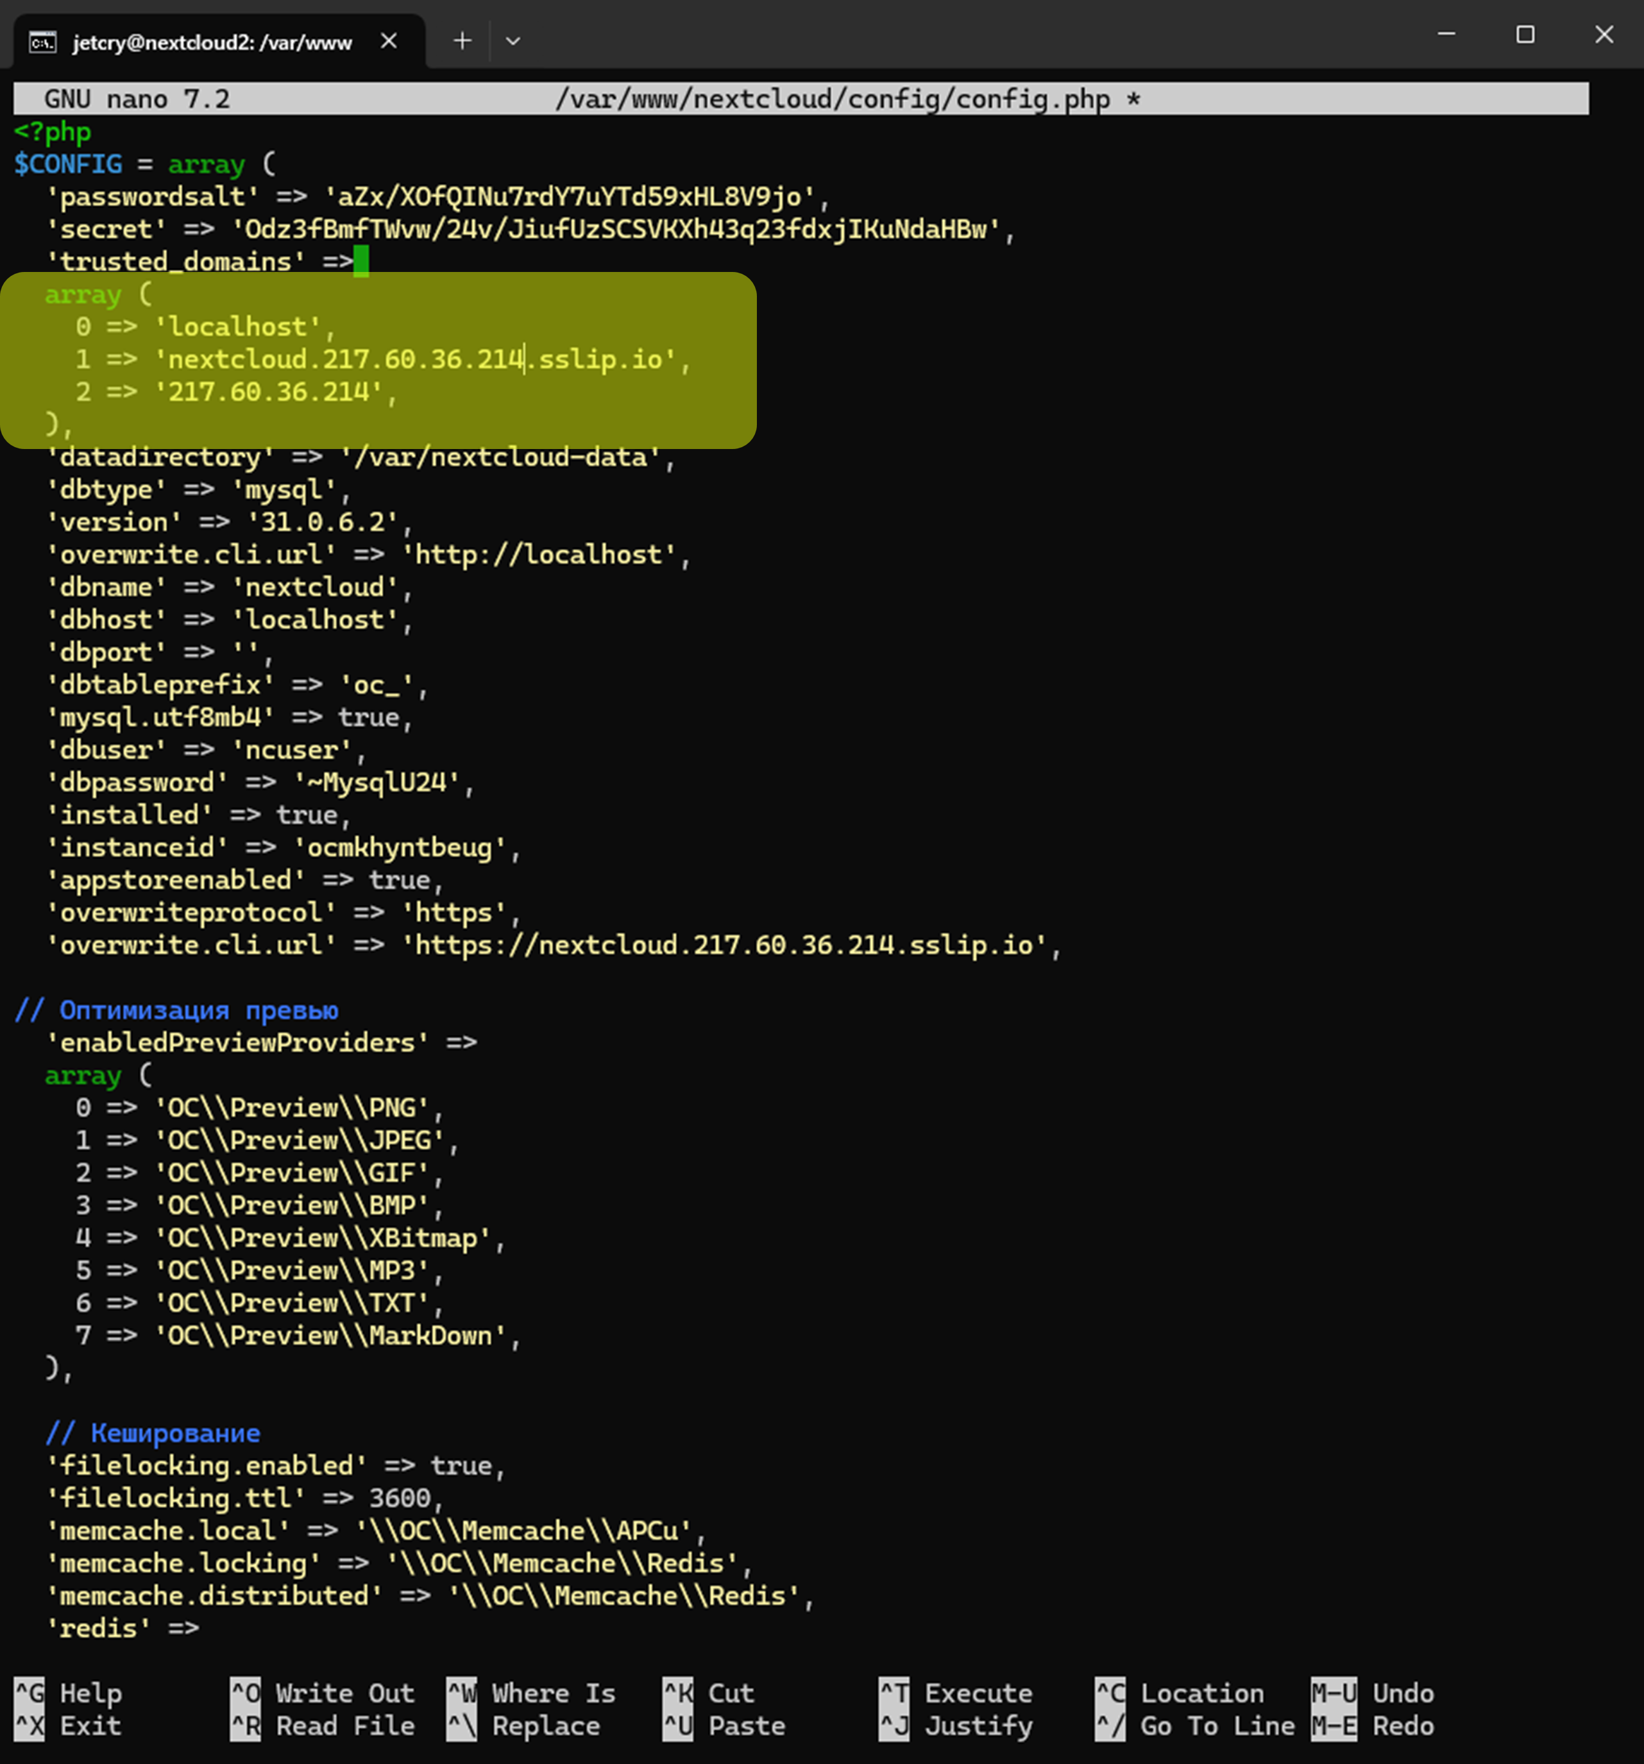Image resolution: width=1644 pixels, height=1764 pixels.
Task: Click the 'version' => '31.0.6.2' line
Action: [229, 522]
